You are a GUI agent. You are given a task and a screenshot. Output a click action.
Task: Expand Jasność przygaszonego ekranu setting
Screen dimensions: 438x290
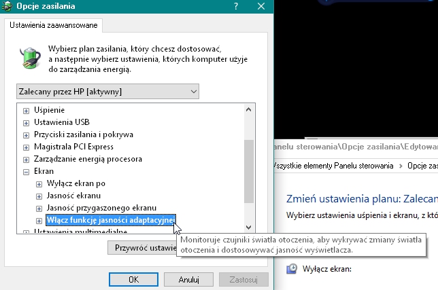point(39,209)
